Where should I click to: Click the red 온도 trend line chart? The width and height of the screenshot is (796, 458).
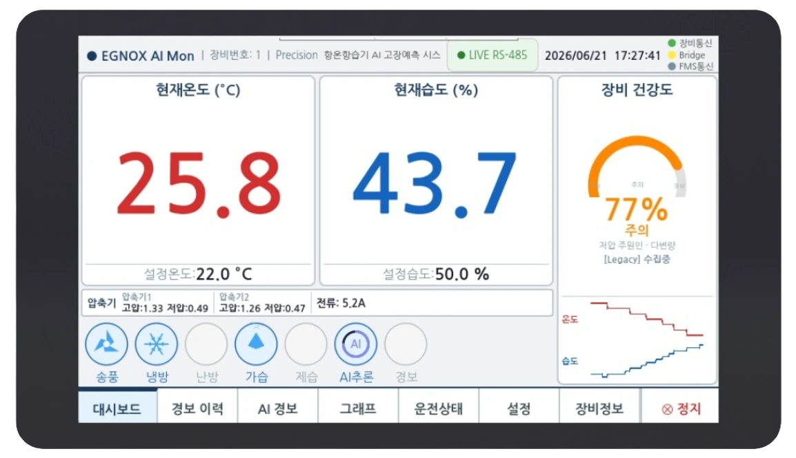click(x=647, y=319)
